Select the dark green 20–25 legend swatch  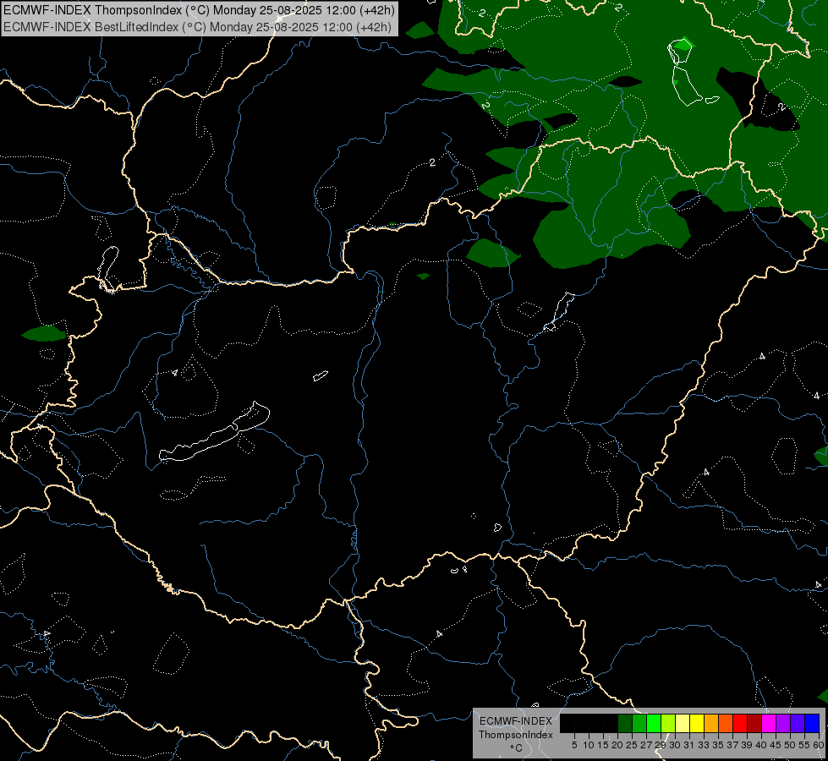click(625, 723)
